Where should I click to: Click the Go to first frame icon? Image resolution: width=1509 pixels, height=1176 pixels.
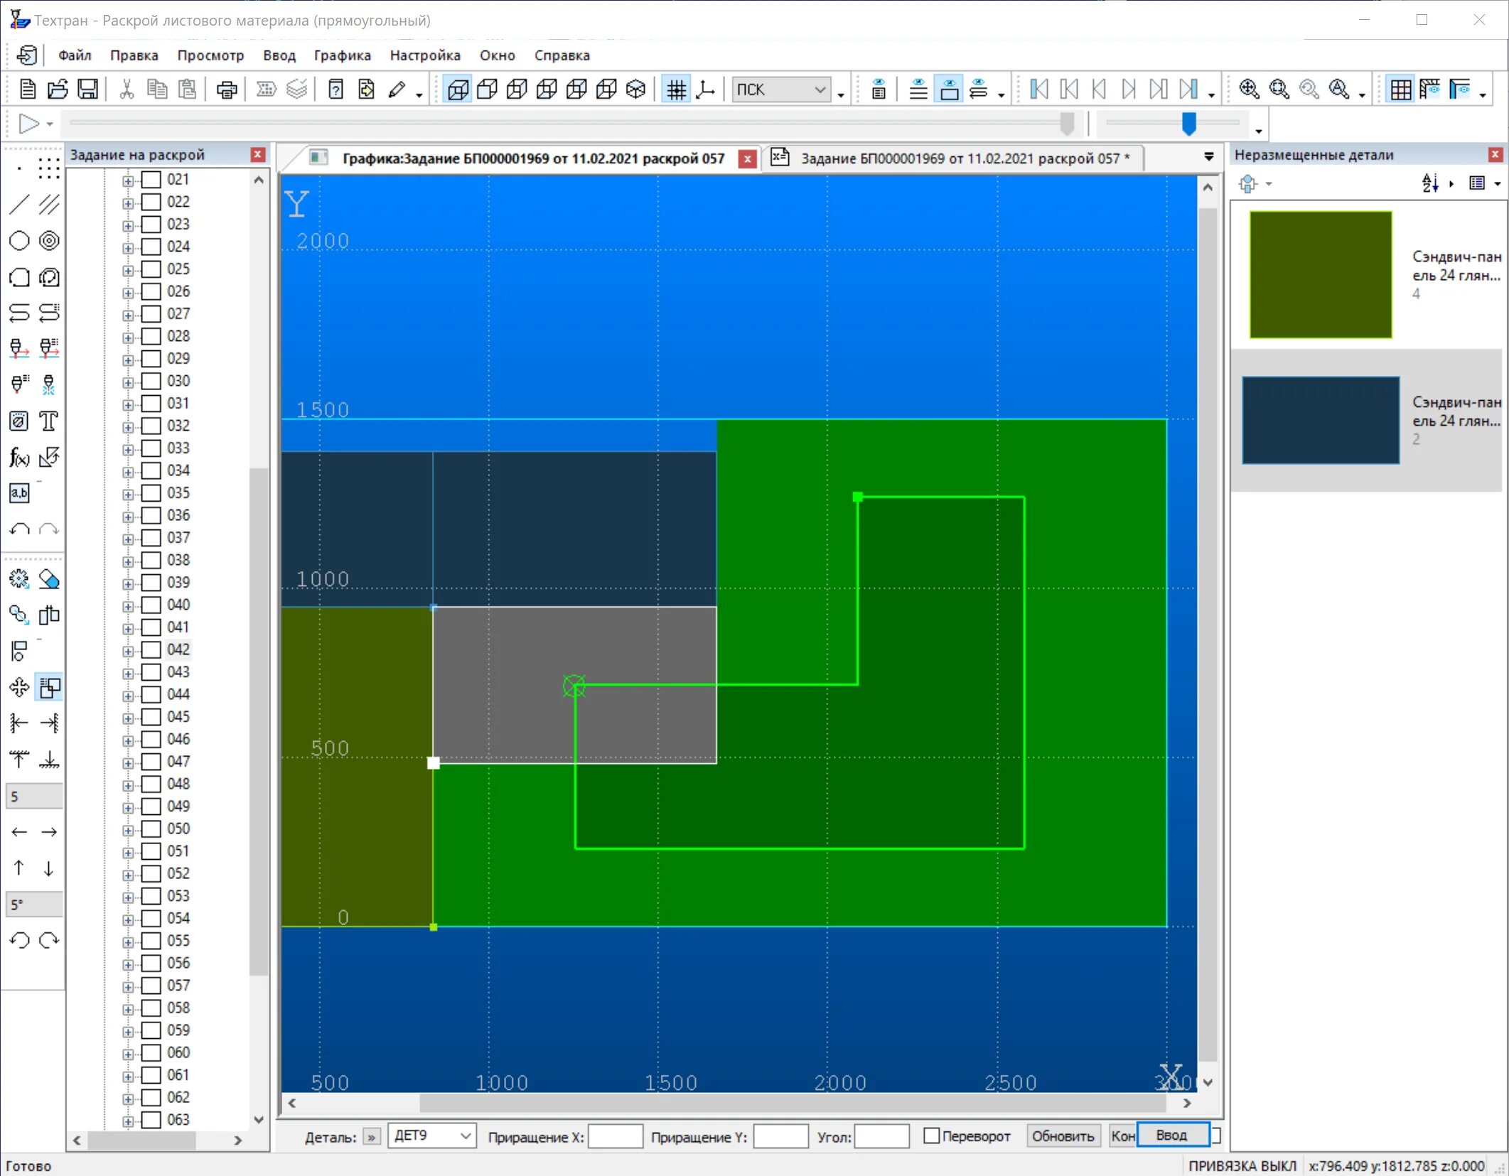coord(1039,90)
